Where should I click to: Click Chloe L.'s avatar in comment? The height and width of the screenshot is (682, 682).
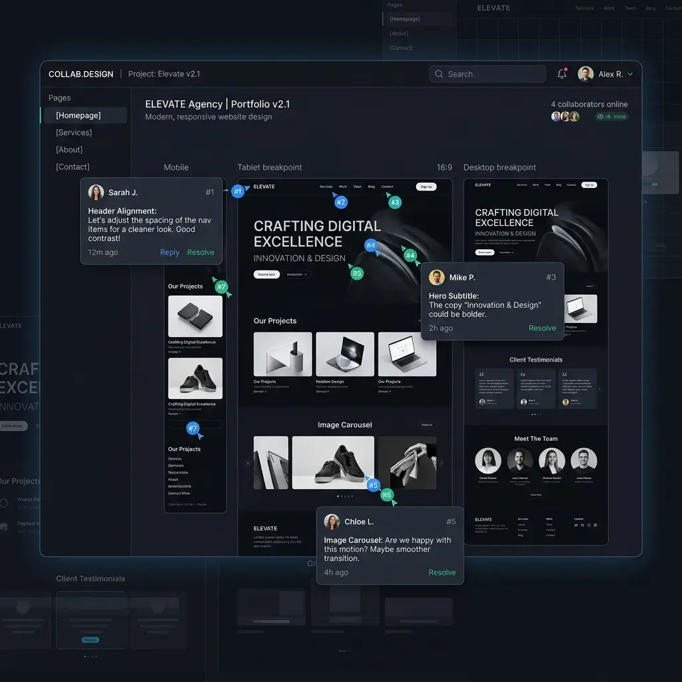coord(332,521)
